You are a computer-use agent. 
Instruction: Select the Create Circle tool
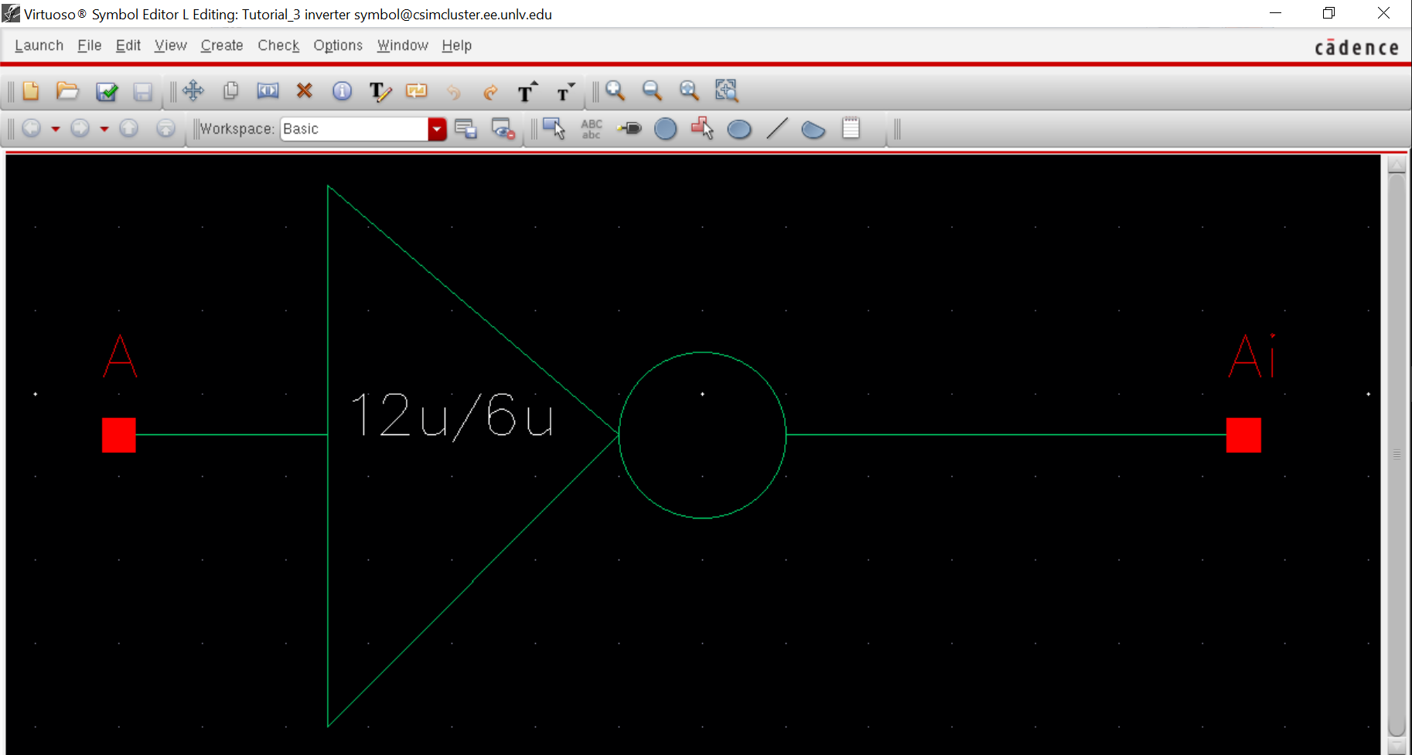[x=665, y=129]
